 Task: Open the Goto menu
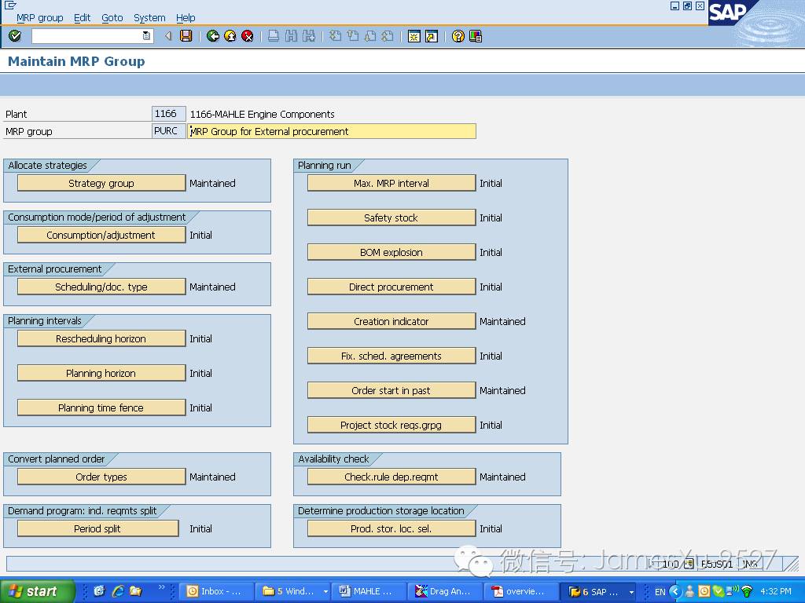tap(112, 18)
